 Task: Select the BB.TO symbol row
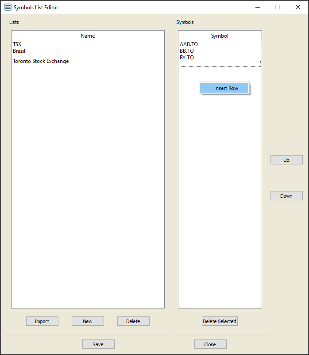pos(187,51)
